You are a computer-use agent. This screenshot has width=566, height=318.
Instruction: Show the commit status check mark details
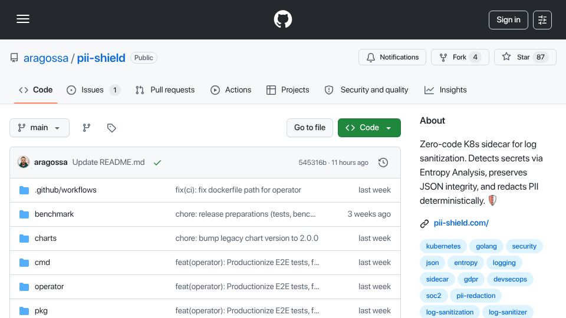pyautogui.click(x=157, y=163)
